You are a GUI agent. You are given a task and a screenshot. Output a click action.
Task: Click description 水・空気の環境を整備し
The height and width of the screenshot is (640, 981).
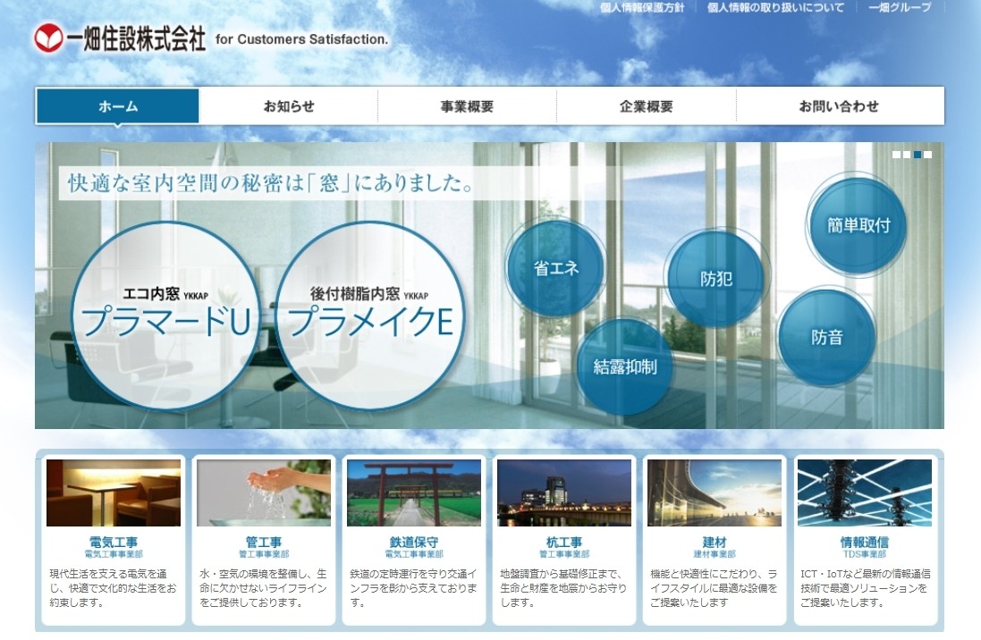[263, 588]
